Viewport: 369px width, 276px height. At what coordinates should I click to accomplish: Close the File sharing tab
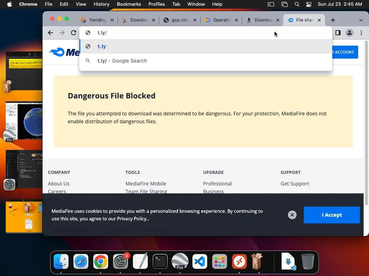tap(319, 20)
